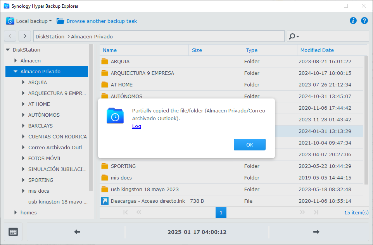The width and height of the screenshot is (373, 245).
Task: Click the Hyper Backup Explorer title bar icon
Action: coord(7,6)
